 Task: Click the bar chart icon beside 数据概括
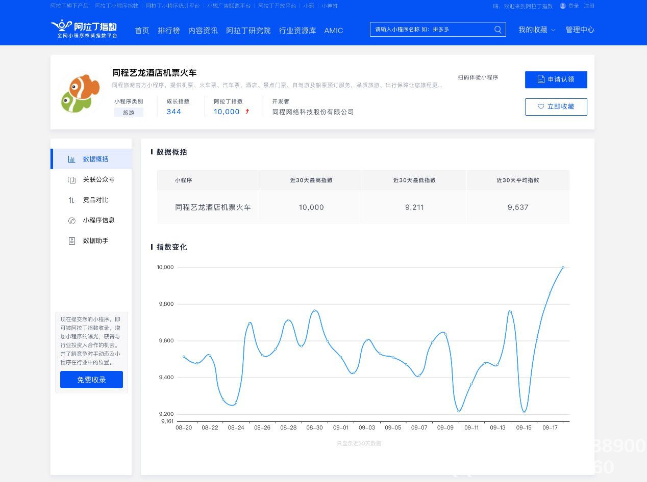pyautogui.click(x=72, y=159)
